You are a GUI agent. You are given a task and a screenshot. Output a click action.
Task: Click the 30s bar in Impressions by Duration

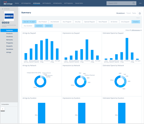point(82,113)
